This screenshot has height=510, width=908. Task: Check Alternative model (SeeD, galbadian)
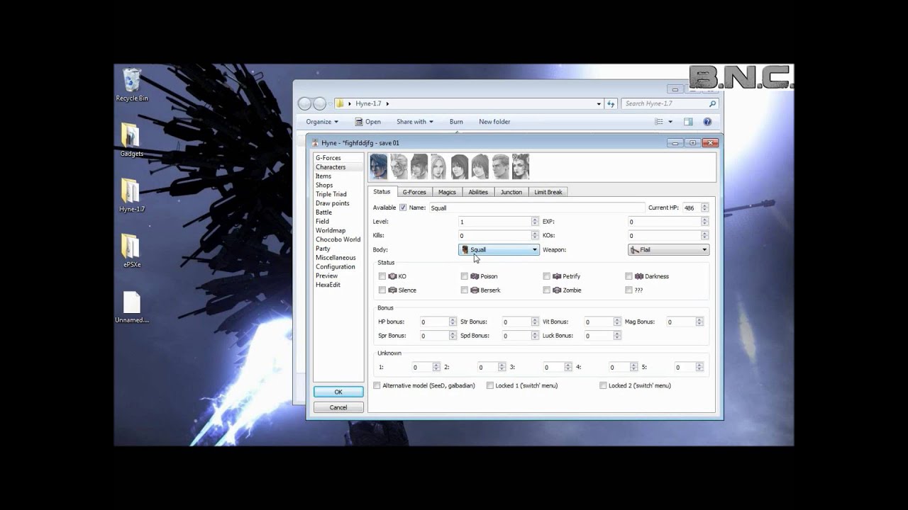coord(377,385)
